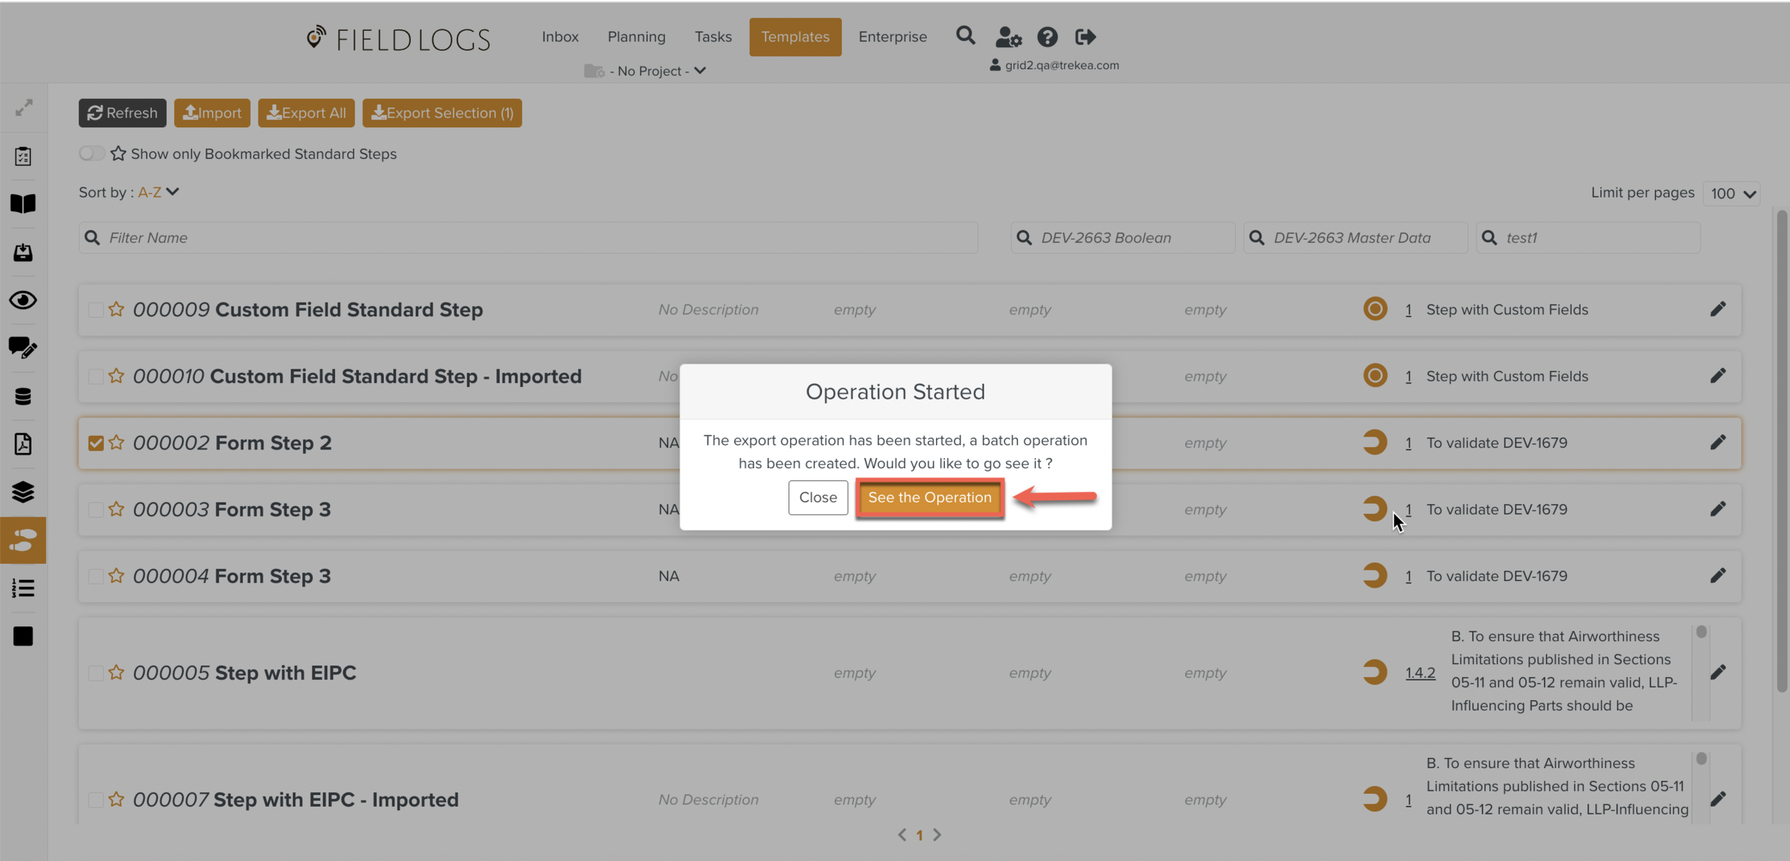The width and height of the screenshot is (1790, 861).
Task: Check the box for 000009 Custom Field Standard Step
Action: pyautogui.click(x=95, y=310)
